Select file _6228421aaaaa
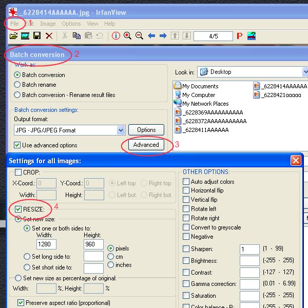308x308 pixels. (x=277, y=95)
